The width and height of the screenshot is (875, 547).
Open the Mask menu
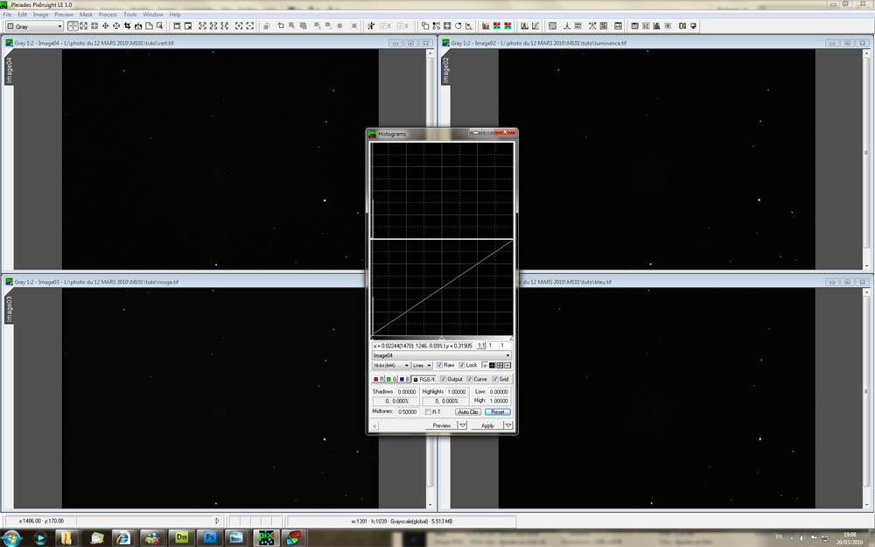tap(86, 15)
